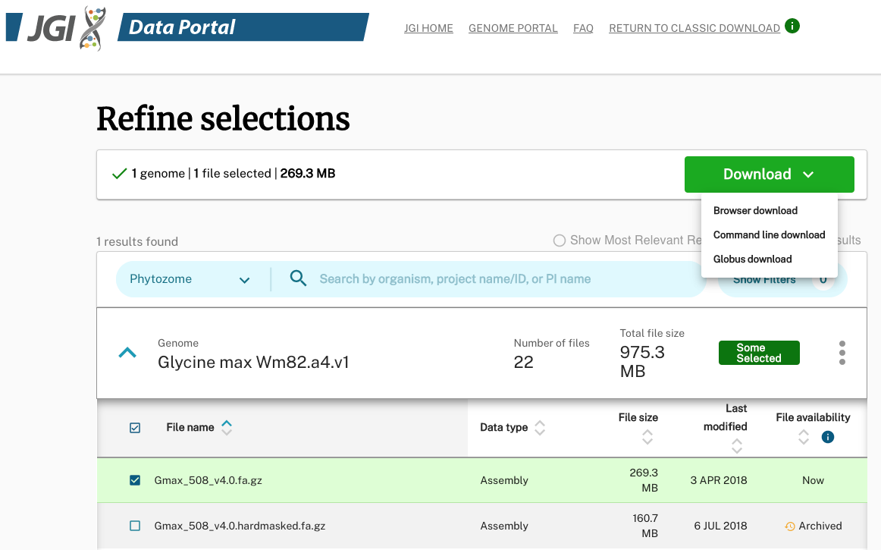881x550 pixels.
Task: Open the FAQ link
Action: click(x=583, y=28)
